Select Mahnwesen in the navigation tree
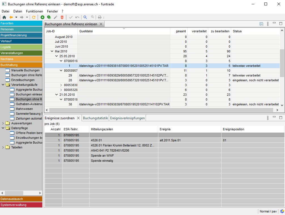 (x=24, y=109)
